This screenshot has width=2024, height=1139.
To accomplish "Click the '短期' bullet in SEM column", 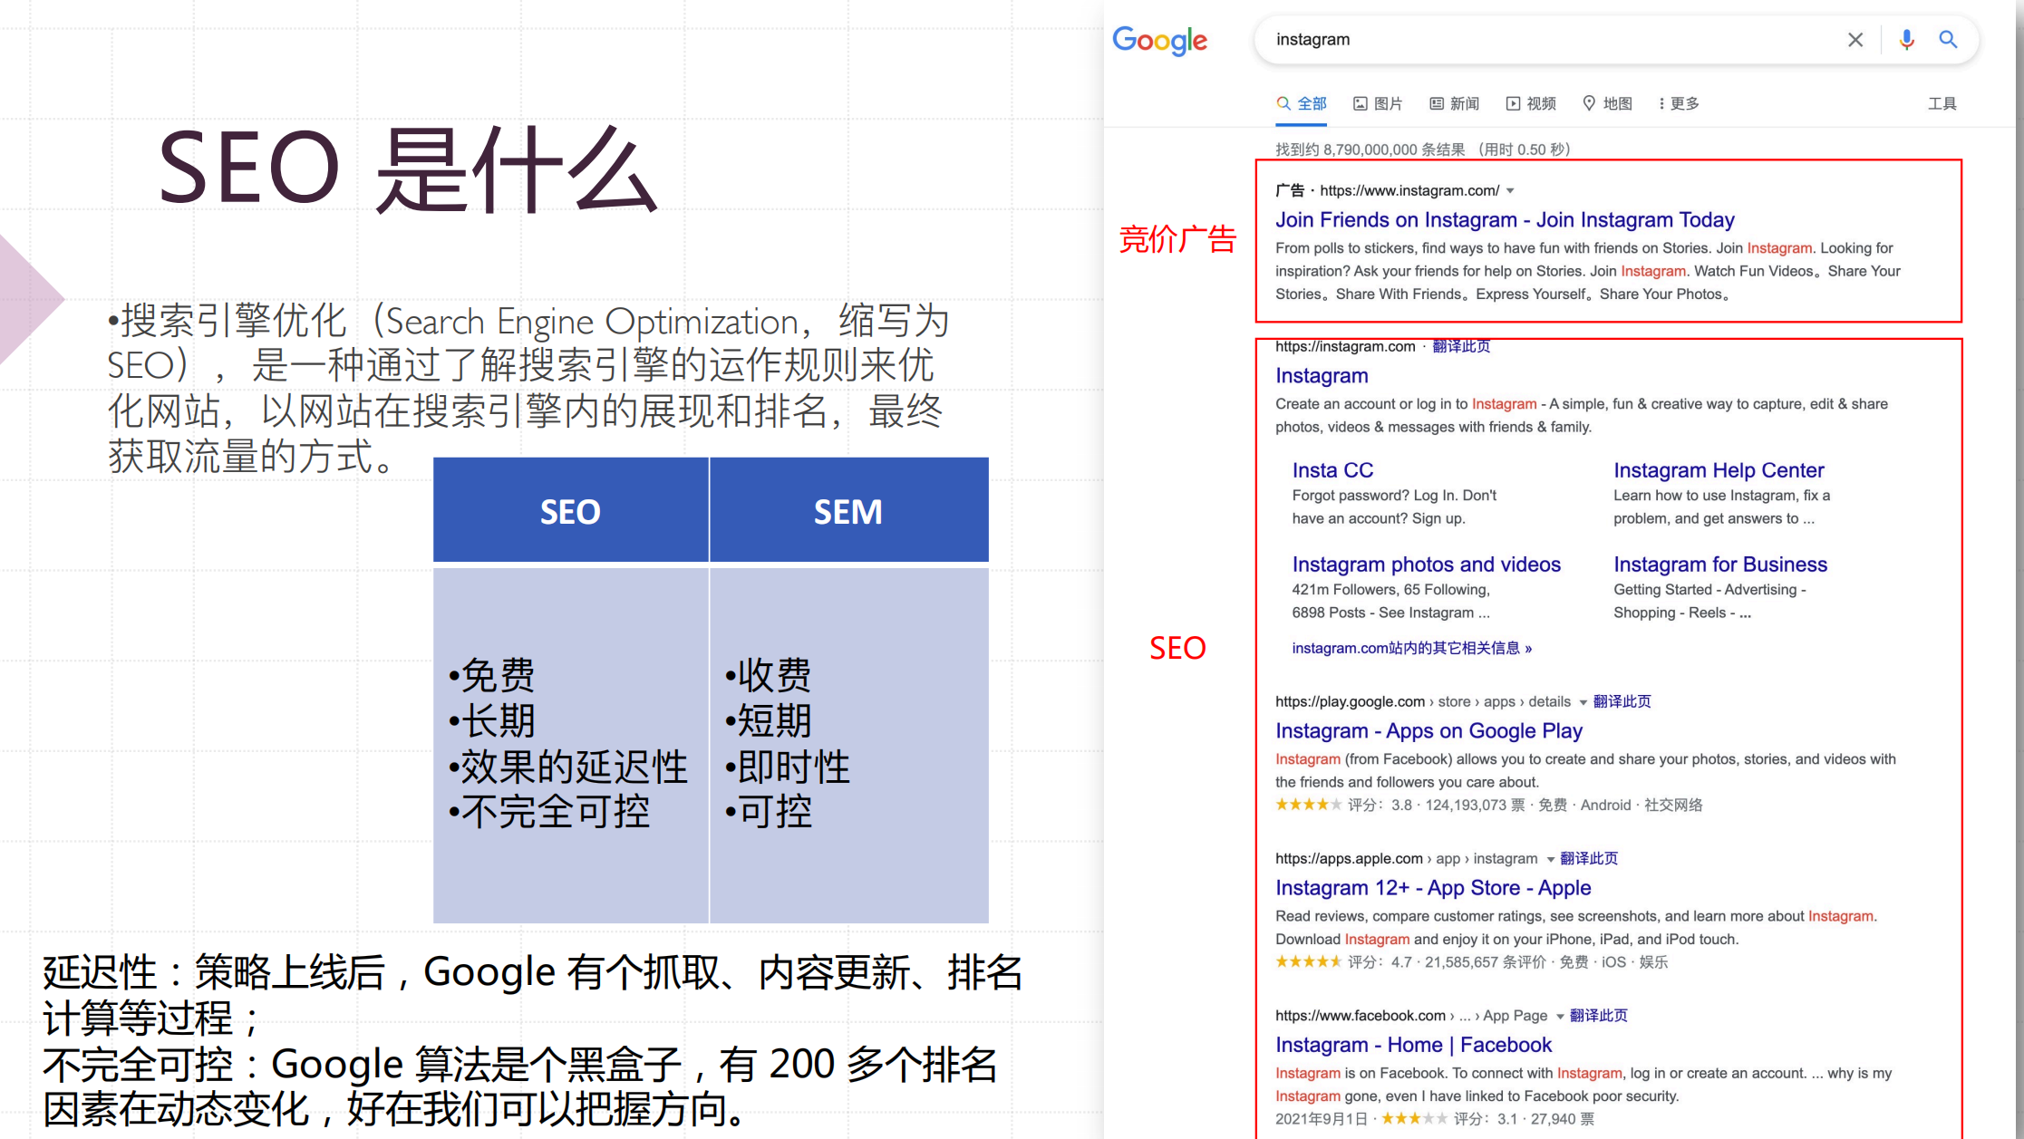I will [x=769, y=721].
